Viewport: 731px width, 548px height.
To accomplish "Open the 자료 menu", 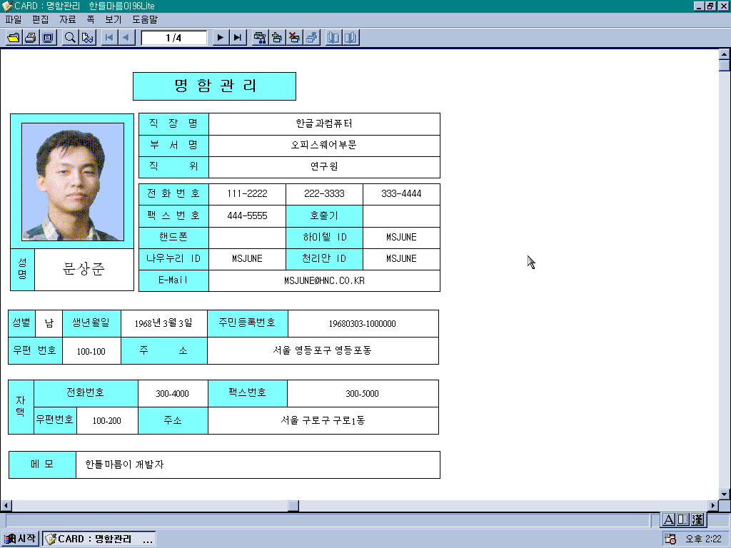I will pos(68,19).
